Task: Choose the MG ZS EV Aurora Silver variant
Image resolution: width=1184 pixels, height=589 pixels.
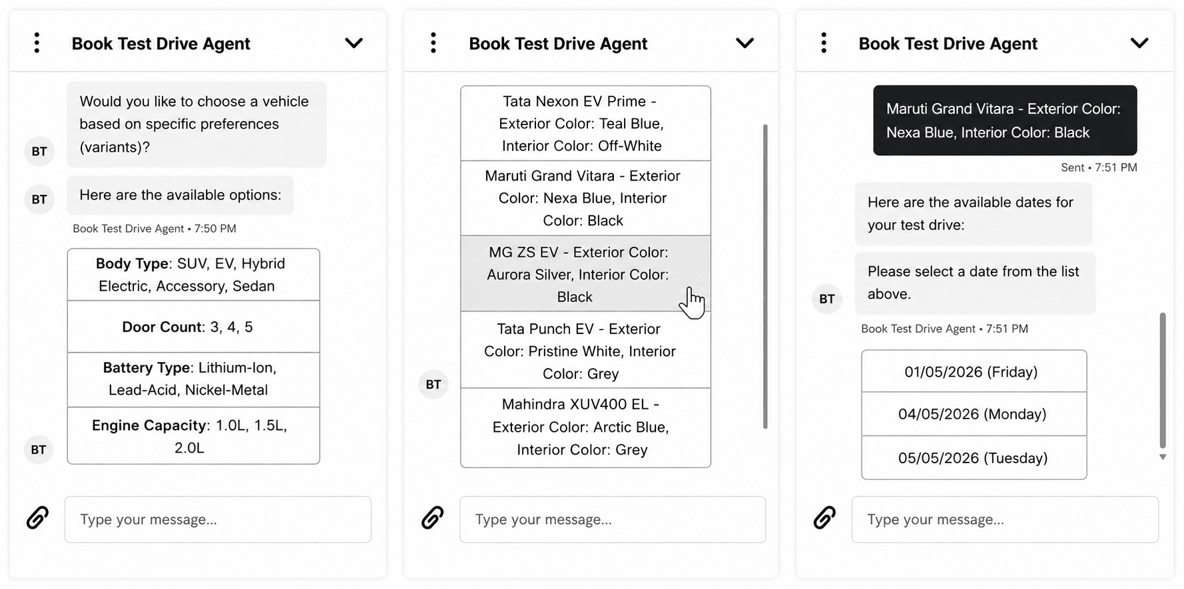Action: [585, 274]
